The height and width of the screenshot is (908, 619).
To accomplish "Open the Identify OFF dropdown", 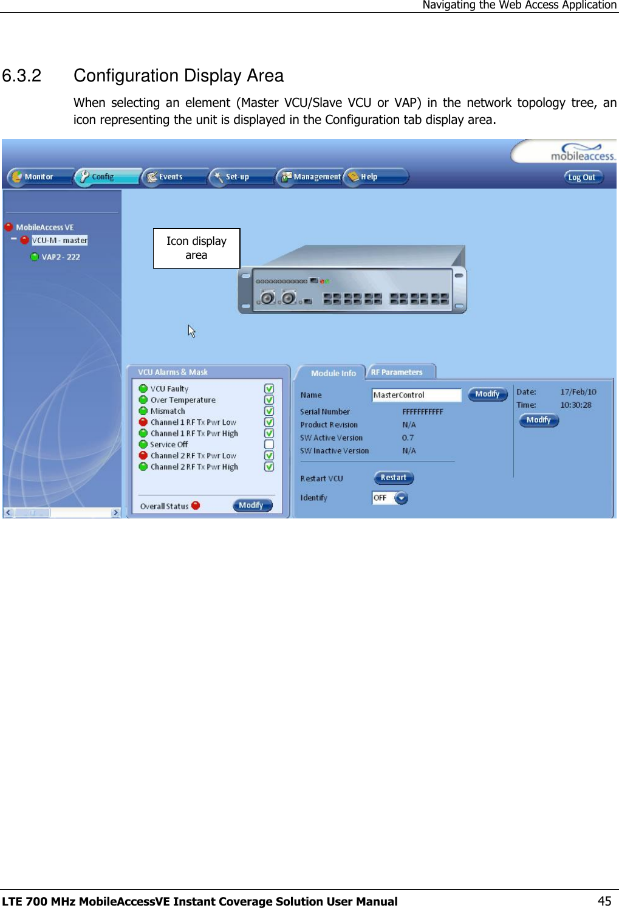I will tap(401, 498).
